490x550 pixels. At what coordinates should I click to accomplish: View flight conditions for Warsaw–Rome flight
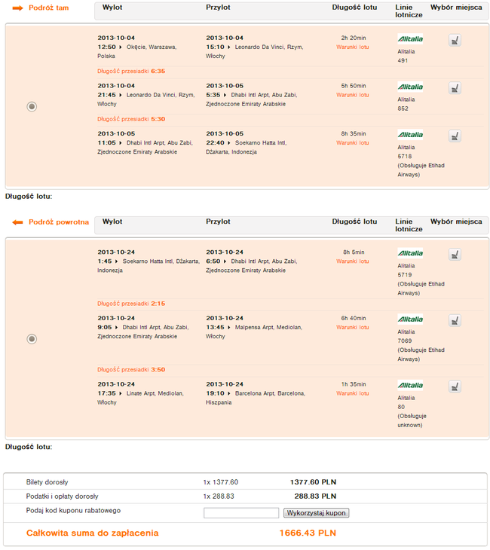[352, 47]
